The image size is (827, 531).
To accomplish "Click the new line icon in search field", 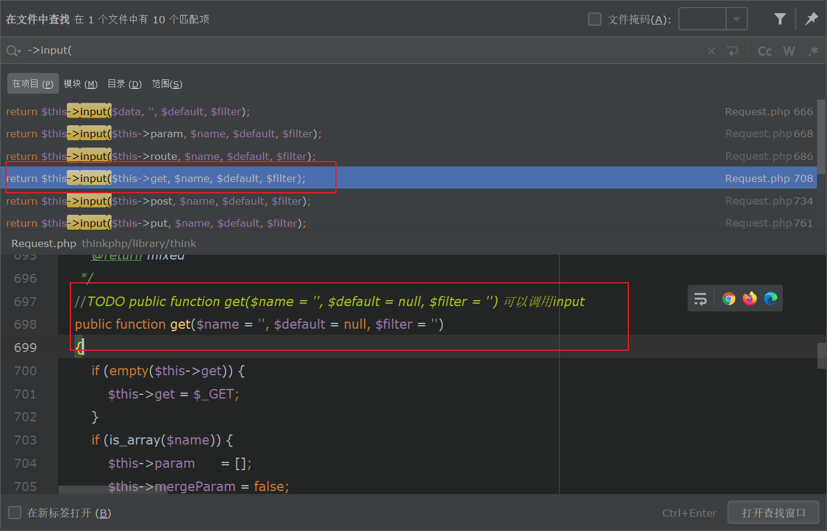I will (x=733, y=51).
